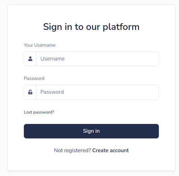Screen dimensions: 179x176
Task: Click the user silhouette icon
Action: point(30,59)
